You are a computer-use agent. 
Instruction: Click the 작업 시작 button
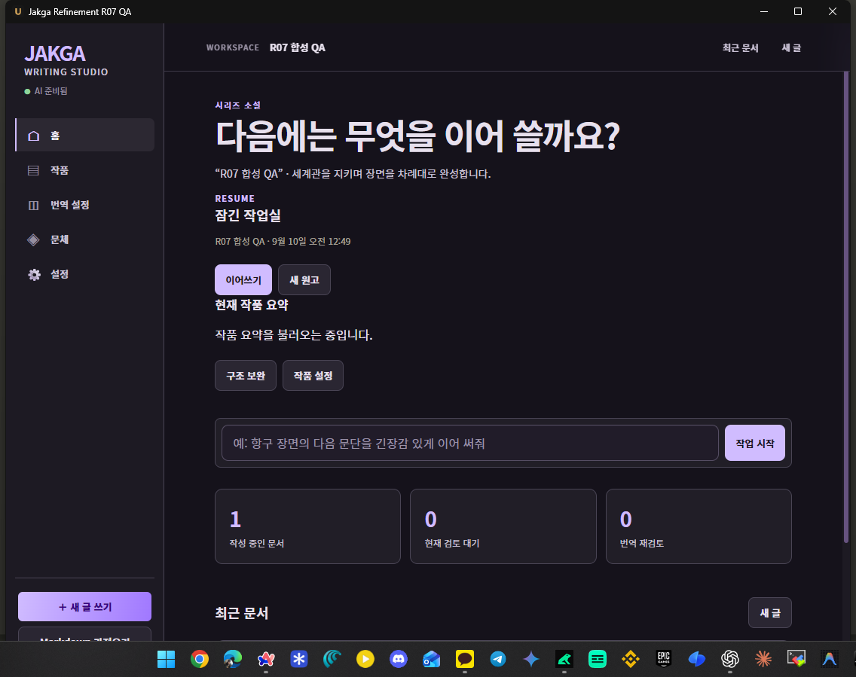(x=755, y=443)
